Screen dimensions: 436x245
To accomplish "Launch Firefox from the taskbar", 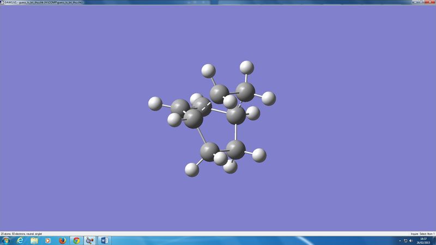I will pos(62,241).
